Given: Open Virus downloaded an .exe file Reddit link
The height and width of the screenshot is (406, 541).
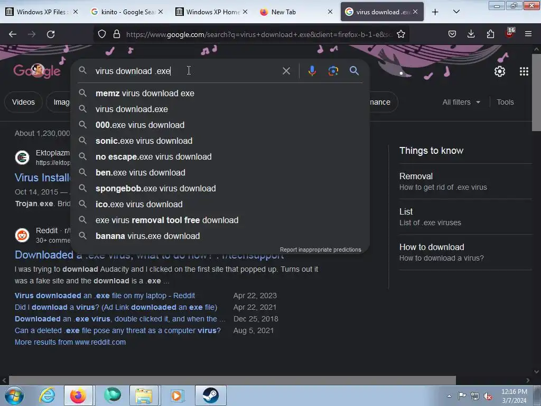Looking at the screenshot, I should coord(105,296).
